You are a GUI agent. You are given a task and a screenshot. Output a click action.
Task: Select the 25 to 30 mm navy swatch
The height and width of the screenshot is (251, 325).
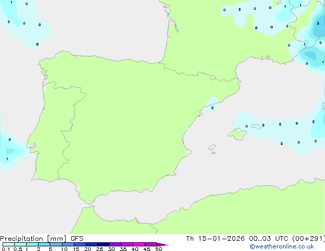pyautogui.click(x=104, y=244)
